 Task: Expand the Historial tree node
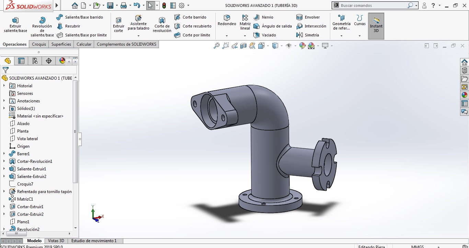point(4,86)
